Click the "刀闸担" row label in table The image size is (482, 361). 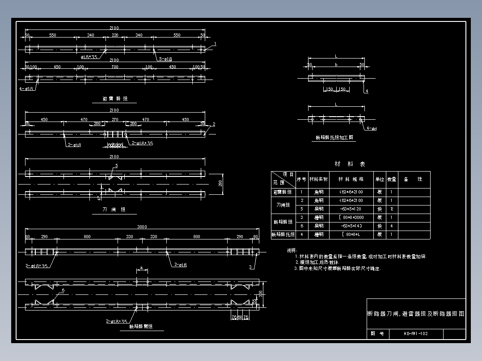point(283,205)
